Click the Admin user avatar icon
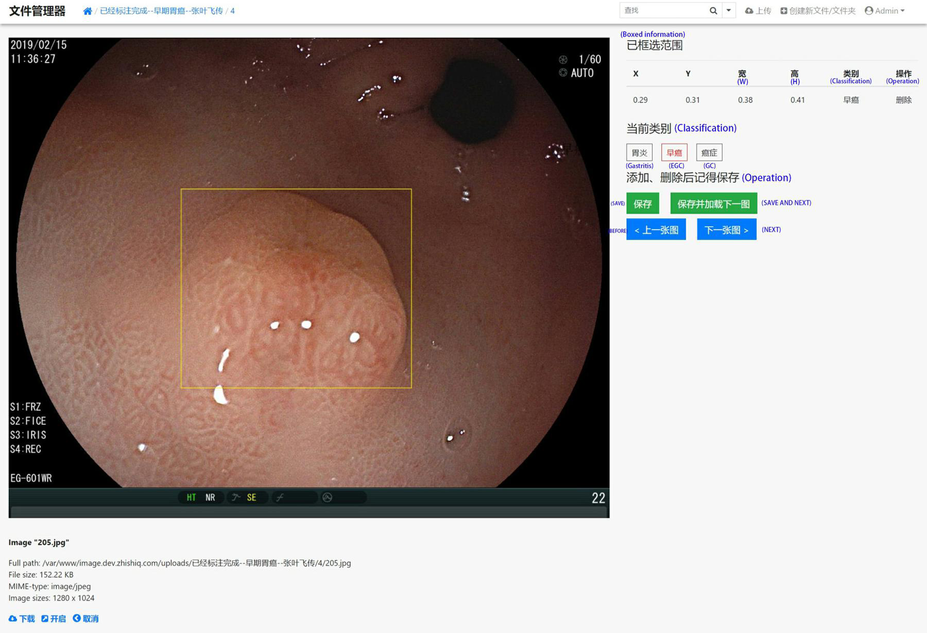 click(869, 11)
